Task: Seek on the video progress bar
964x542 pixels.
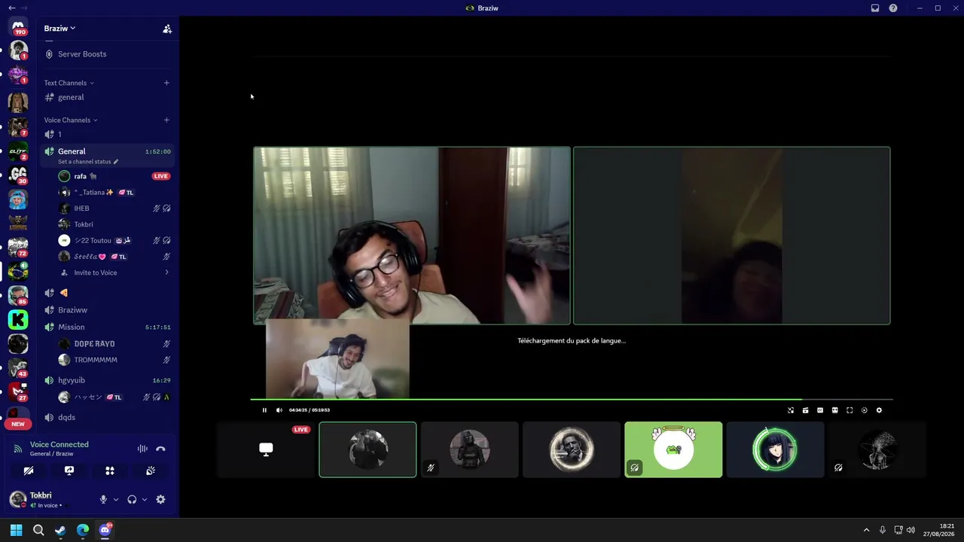Action: (572, 399)
